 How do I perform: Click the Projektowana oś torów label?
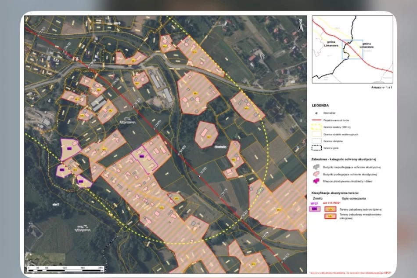tap(336, 121)
